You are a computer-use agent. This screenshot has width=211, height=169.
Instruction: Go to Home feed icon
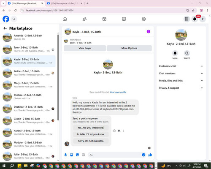click(x=65, y=19)
